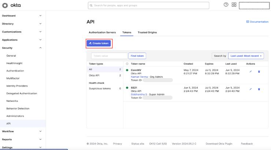This screenshot has width=271, height=150.
Task: Click the Created column header
Action: (x=188, y=64)
